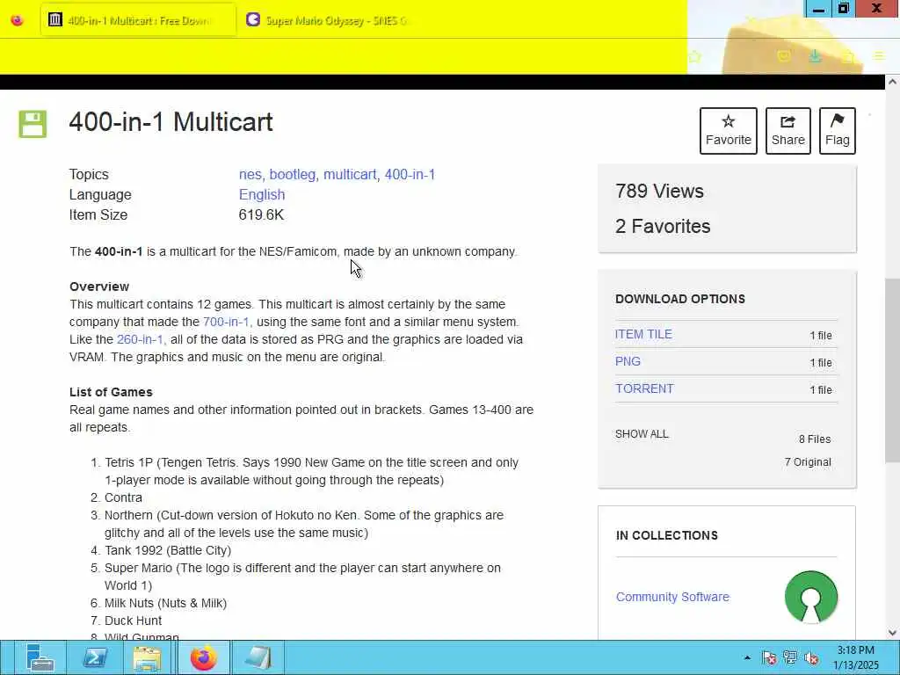The height and width of the screenshot is (675, 900).
Task: Click the Community Software green logo thumbnail
Action: coord(811,597)
